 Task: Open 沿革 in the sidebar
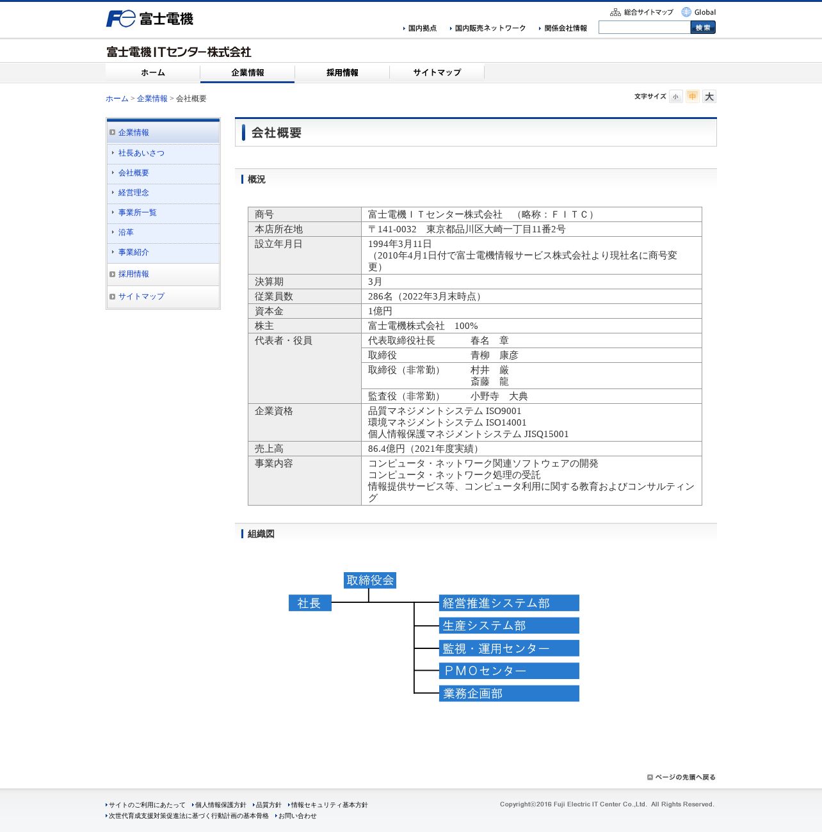pyautogui.click(x=126, y=232)
